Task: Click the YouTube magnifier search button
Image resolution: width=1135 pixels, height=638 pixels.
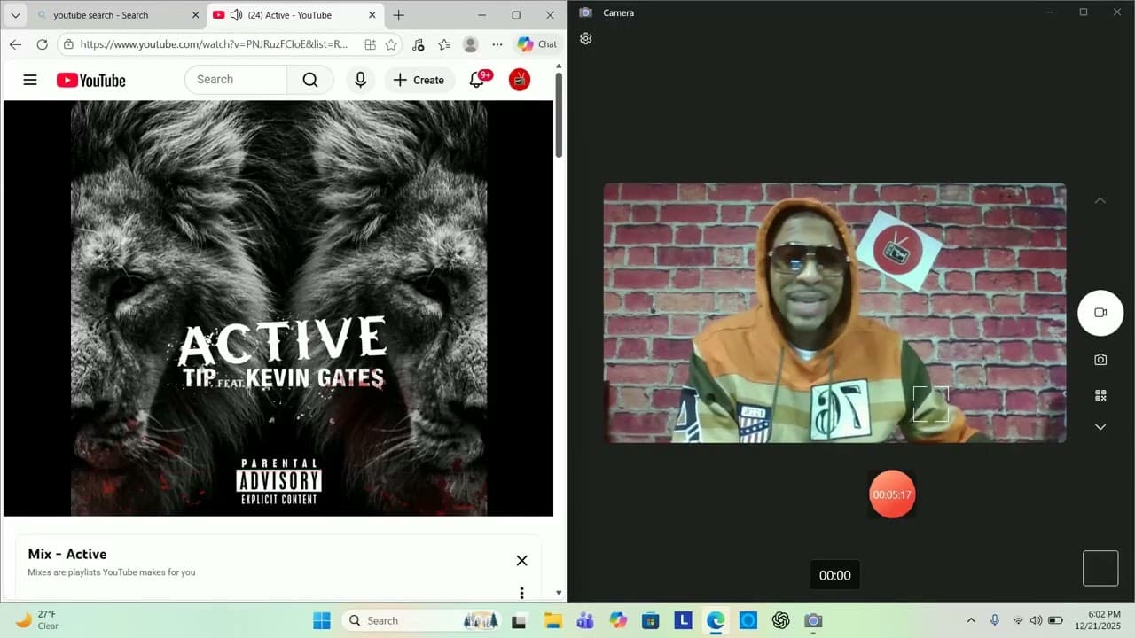Action: click(x=309, y=80)
